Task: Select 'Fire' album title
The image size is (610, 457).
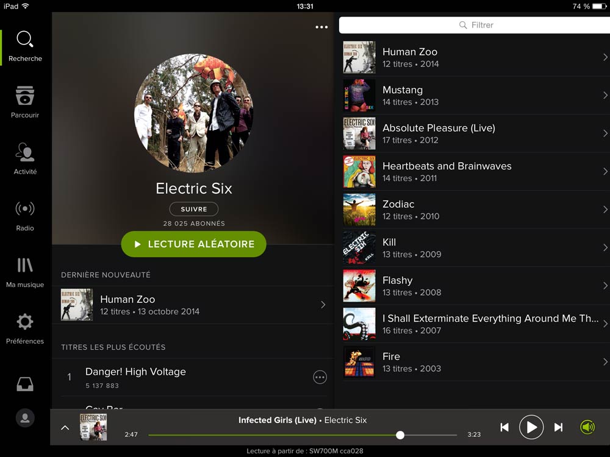Action: point(391,356)
